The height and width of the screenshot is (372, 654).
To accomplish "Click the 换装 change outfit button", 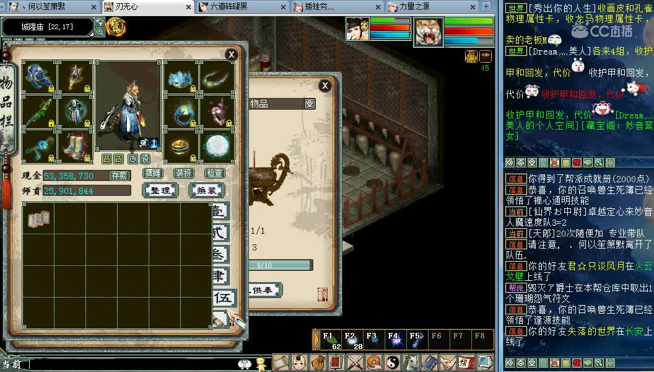I will 207,190.
